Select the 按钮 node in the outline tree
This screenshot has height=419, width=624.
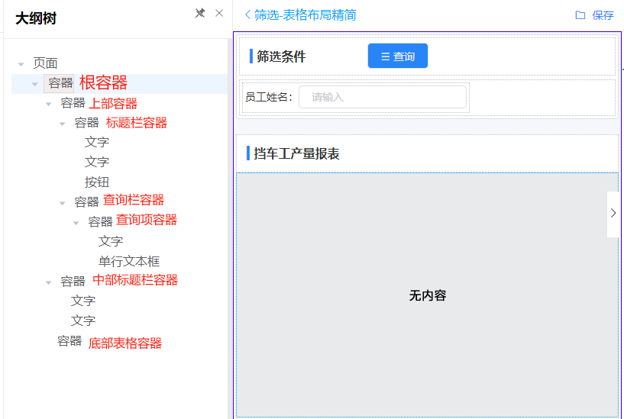[x=97, y=182]
